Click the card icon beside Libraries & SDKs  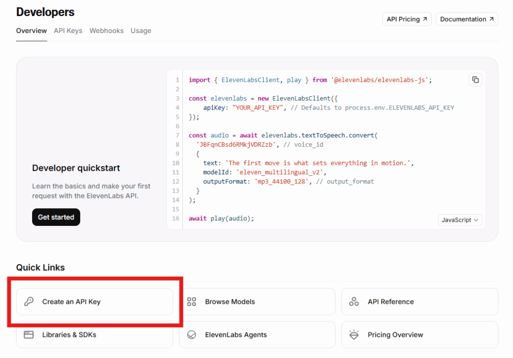29,334
